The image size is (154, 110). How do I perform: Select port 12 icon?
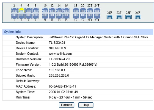[52, 10]
